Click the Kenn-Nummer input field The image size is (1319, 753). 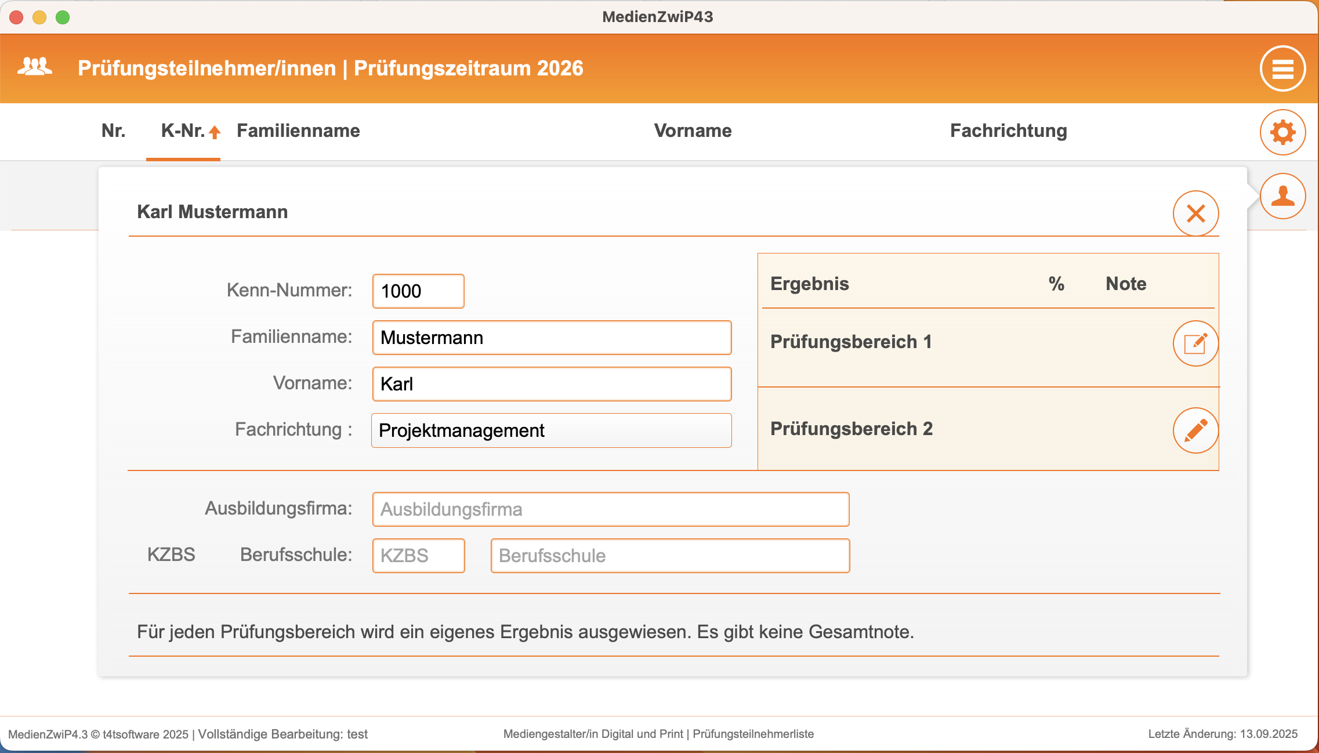418,291
